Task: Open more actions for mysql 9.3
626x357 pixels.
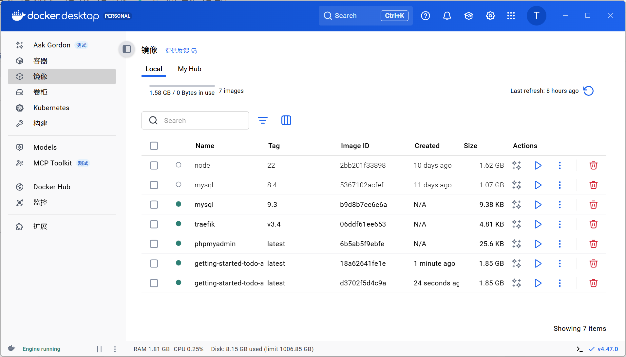Action: [560, 205]
